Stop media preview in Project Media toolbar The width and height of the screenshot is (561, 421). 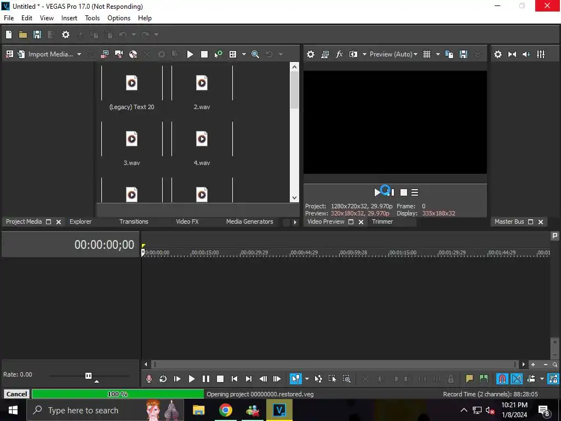[204, 54]
